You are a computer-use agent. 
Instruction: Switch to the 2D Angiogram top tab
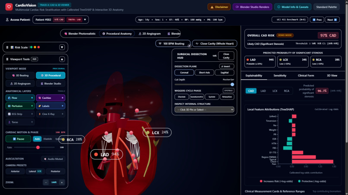[149, 34]
